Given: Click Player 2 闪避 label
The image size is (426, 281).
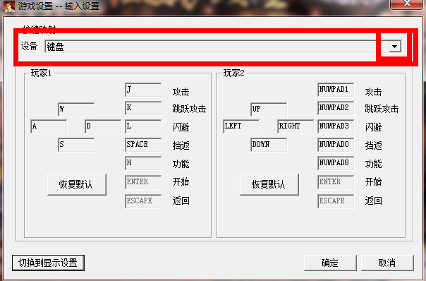Looking at the screenshot, I should 373,127.
